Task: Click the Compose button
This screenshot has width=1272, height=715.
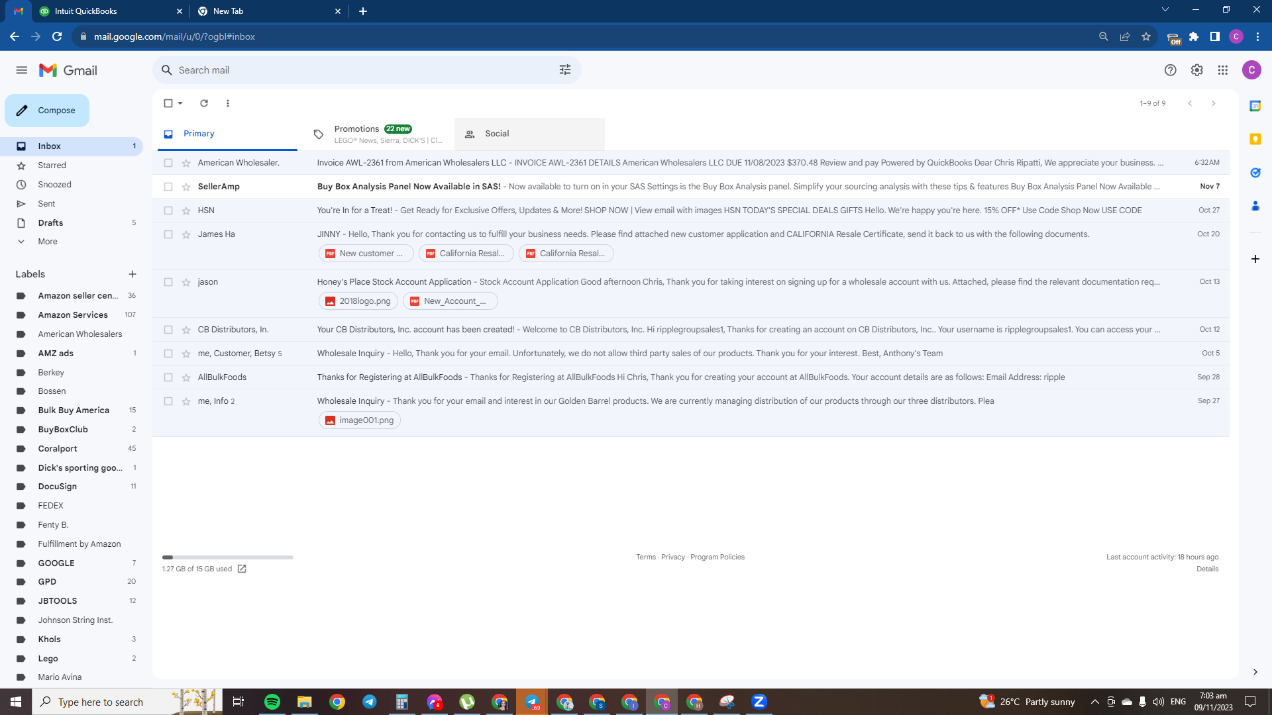Action: (x=47, y=111)
